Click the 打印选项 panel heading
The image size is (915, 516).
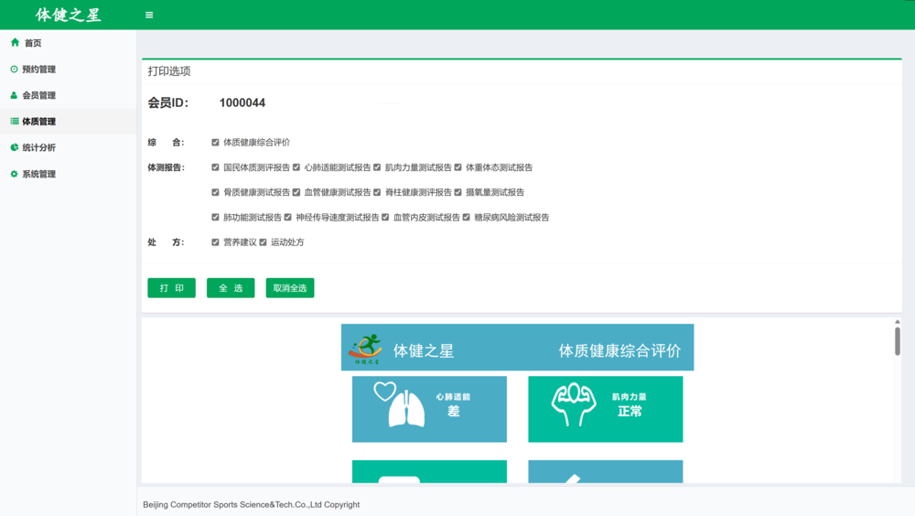point(169,71)
